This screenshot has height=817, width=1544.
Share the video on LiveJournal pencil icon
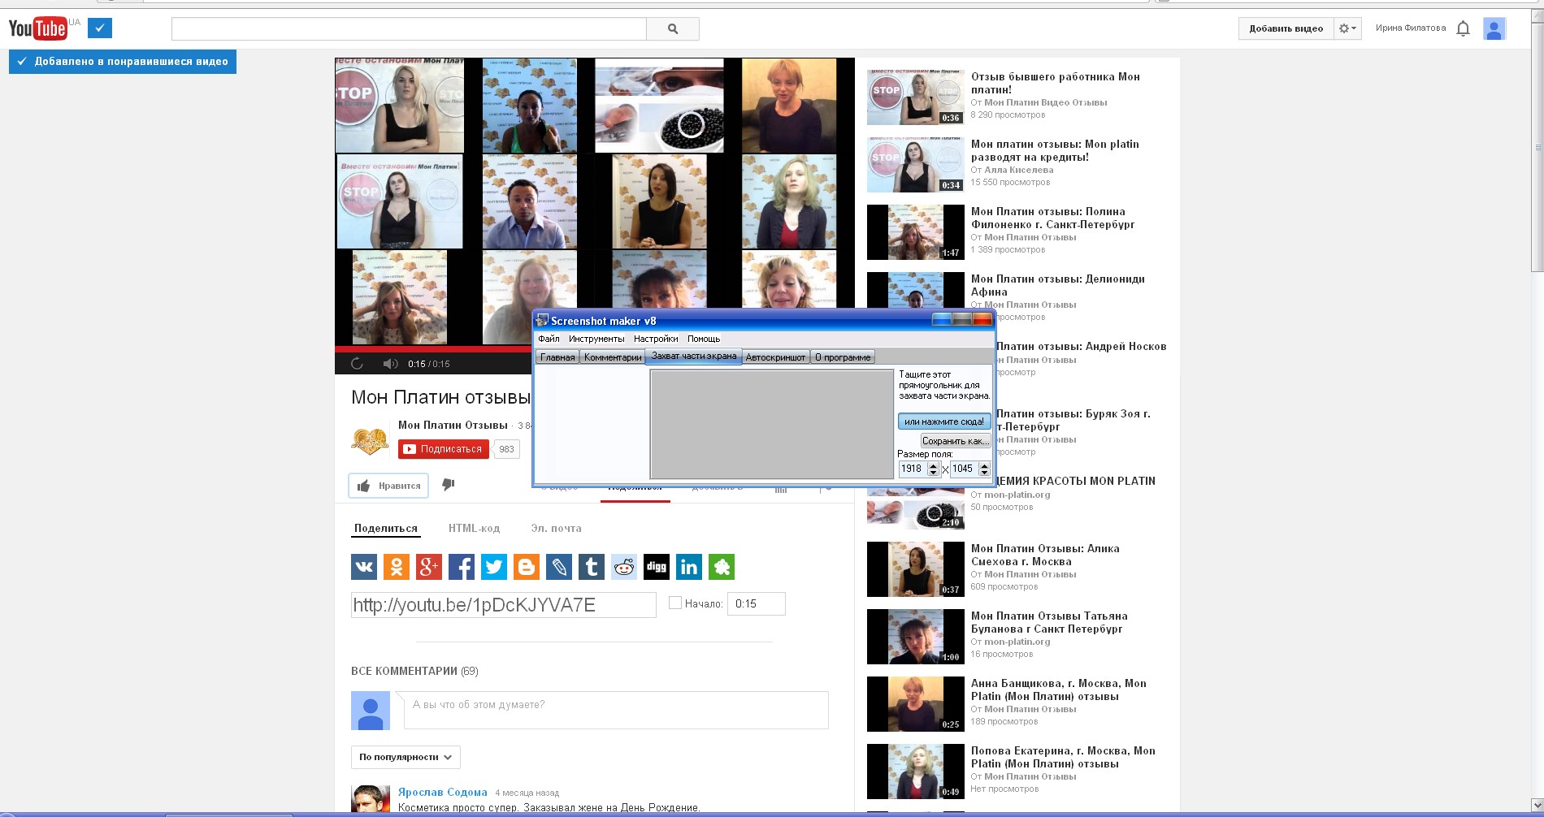[559, 567]
